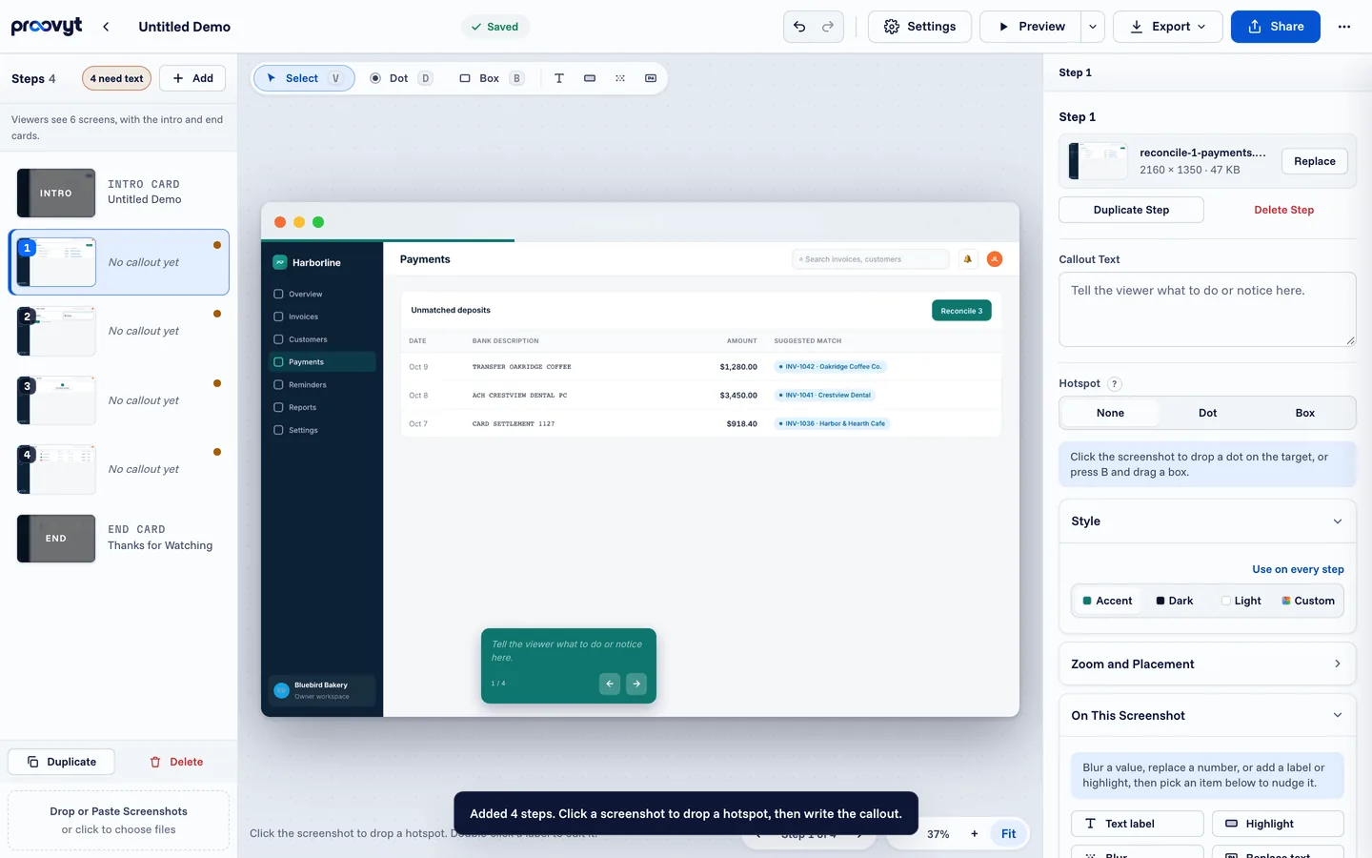Set hotspot type to None
The width and height of the screenshot is (1372, 858).
[x=1110, y=413]
